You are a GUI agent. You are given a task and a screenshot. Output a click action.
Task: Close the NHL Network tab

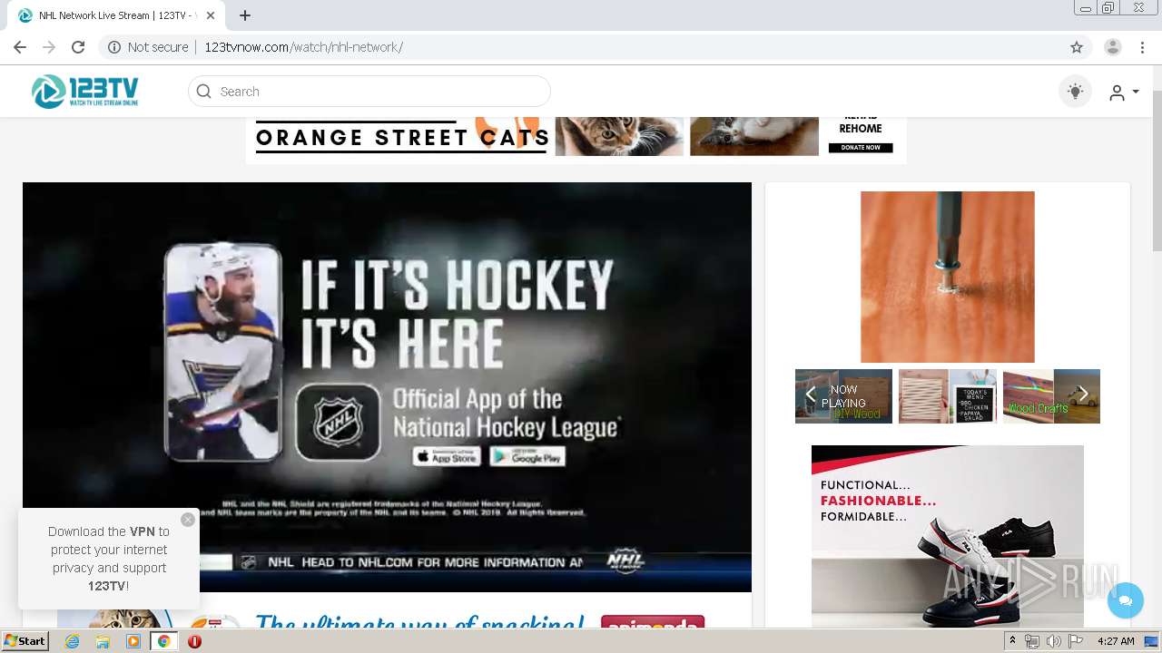point(211,15)
